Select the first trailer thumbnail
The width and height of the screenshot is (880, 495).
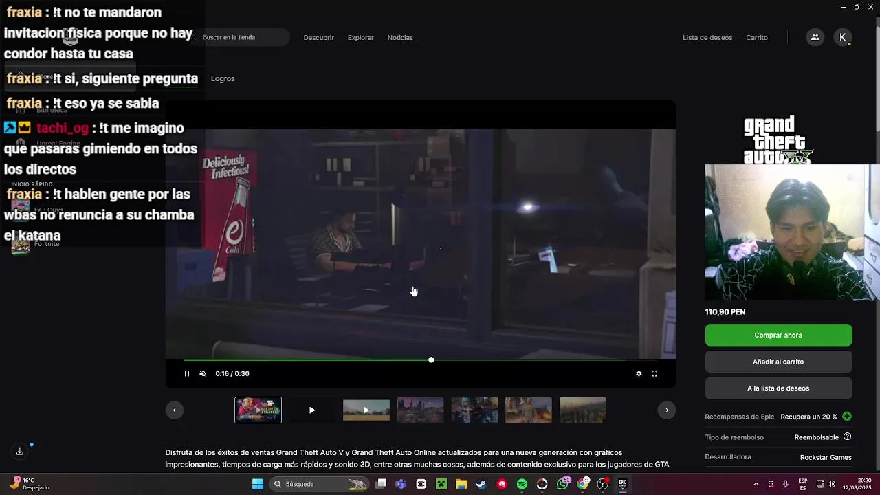pos(258,410)
